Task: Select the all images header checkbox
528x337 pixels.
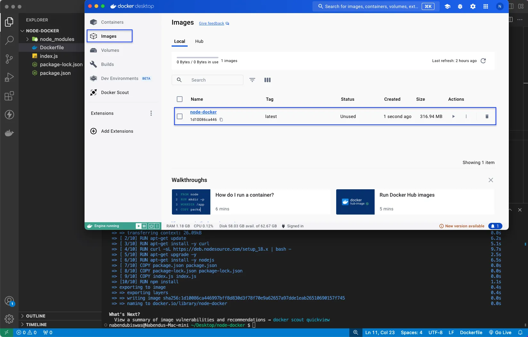Action: (180, 99)
